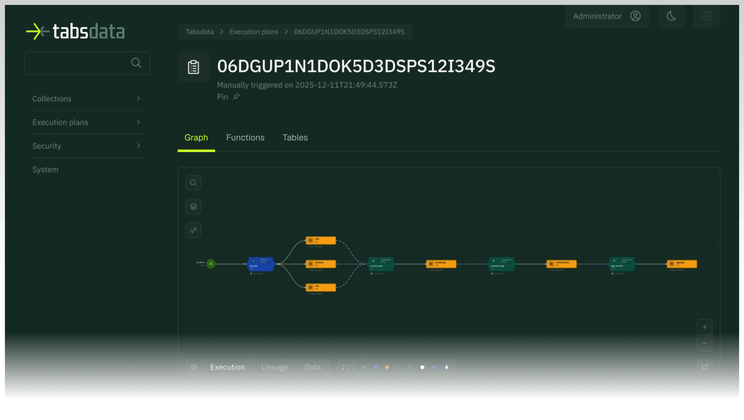Viewport: 744px width, 420px height.
Task: Click the orange legend color dot
Action: (387, 367)
